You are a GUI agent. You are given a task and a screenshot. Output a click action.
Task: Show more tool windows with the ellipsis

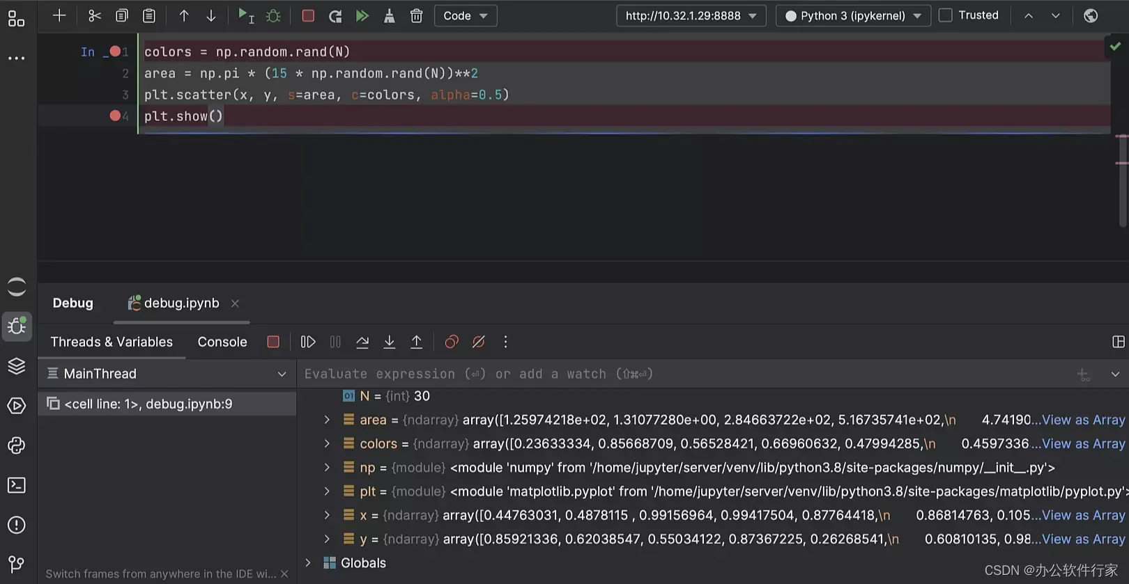(16, 58)
